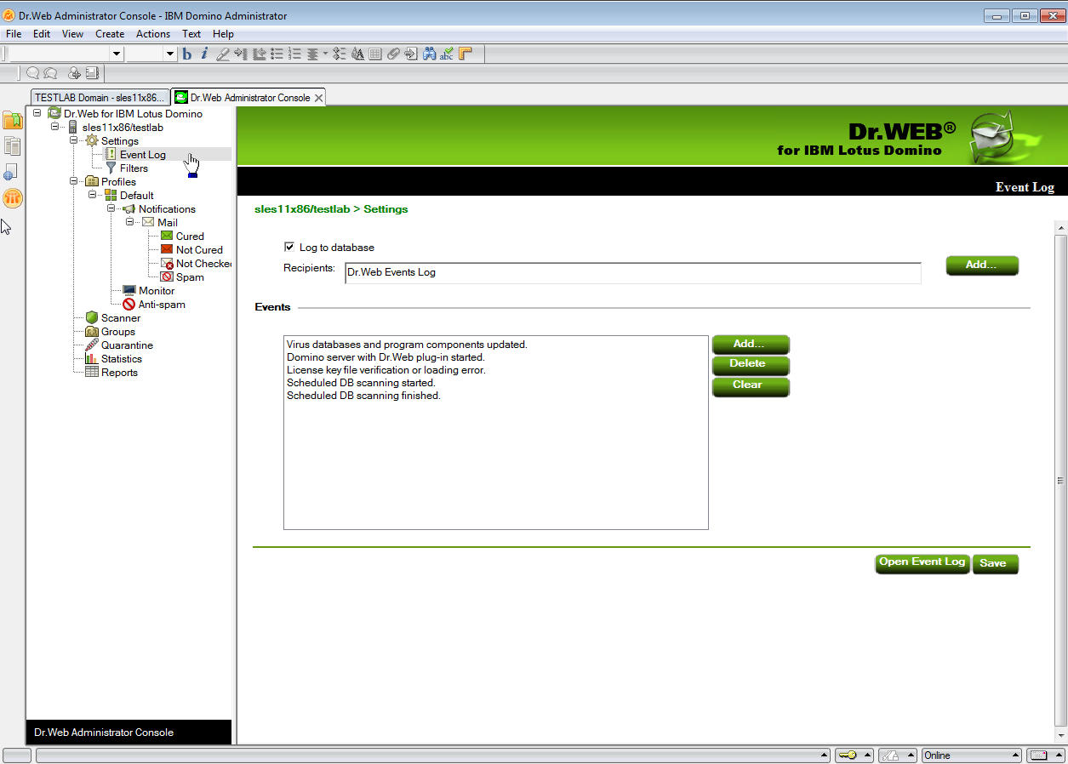Open Reports in the navigation tree
Screen dimensions: 1068x764
(119, 373)
